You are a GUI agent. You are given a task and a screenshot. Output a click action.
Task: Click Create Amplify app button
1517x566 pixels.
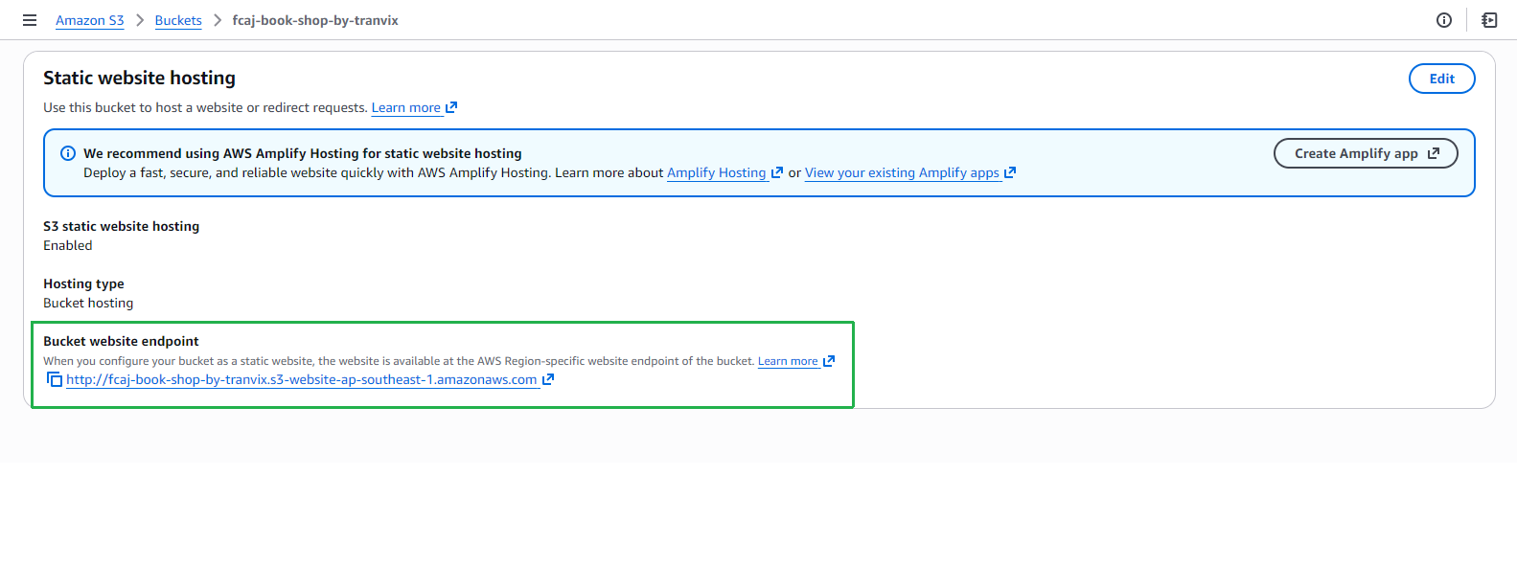(x=1366, y=153)
